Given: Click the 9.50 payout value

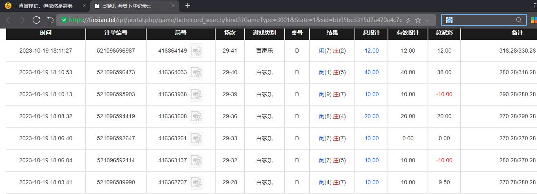Looking at the screenshot, I should 444,182.
